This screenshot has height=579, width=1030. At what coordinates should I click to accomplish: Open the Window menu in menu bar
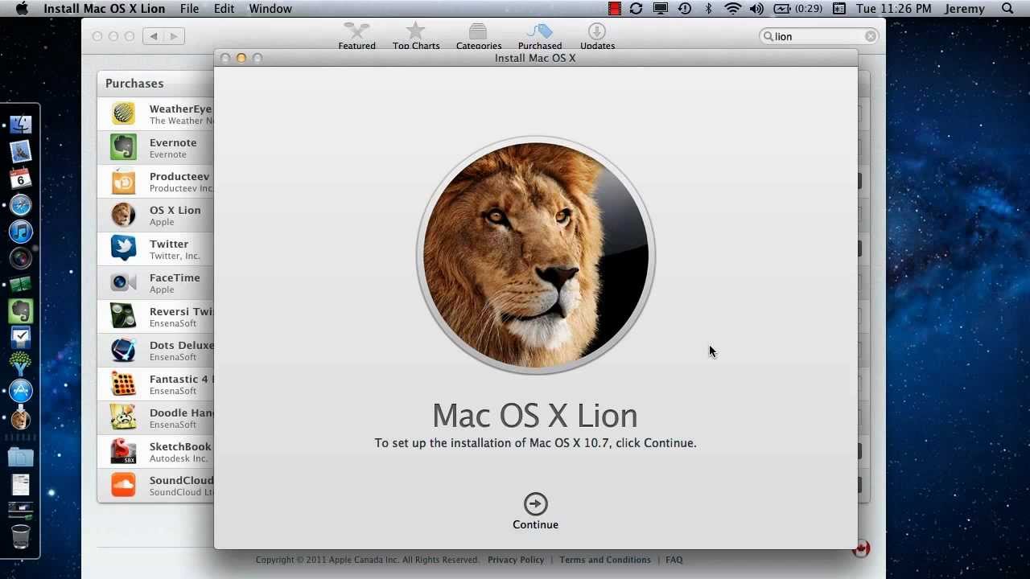[x=270, y=9]
